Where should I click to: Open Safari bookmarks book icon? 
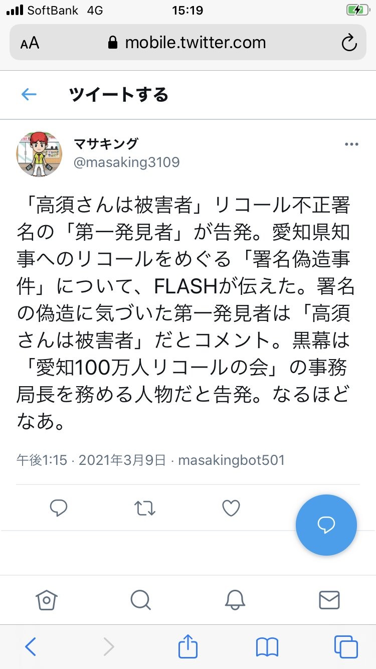[x=267, y=647]
